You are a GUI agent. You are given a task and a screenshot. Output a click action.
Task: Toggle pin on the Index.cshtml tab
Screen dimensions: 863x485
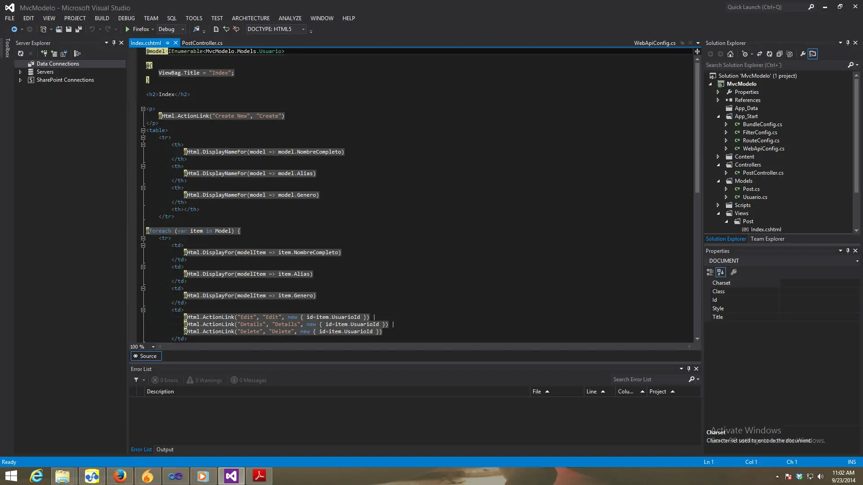click(x=168, y=43)
